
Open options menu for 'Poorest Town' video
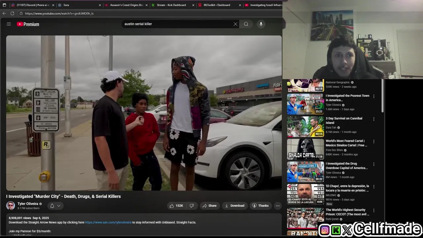tap(374, 96)
